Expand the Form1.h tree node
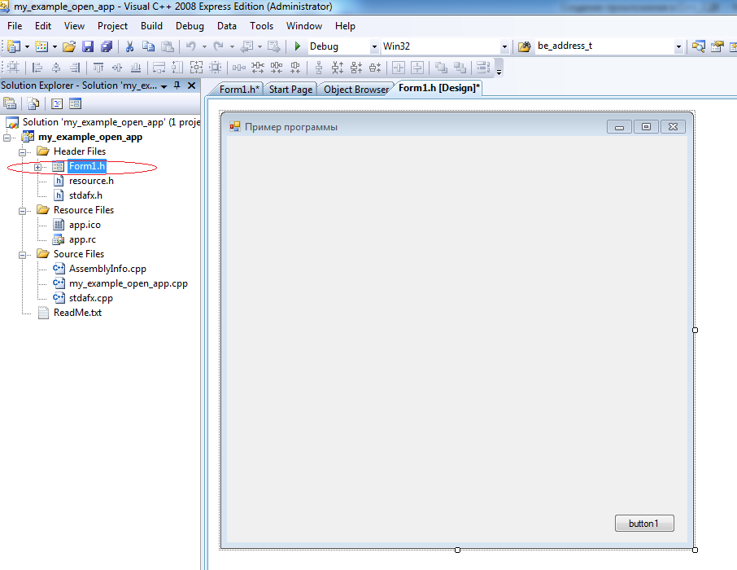The image size is (737, 570). point(37,167)
